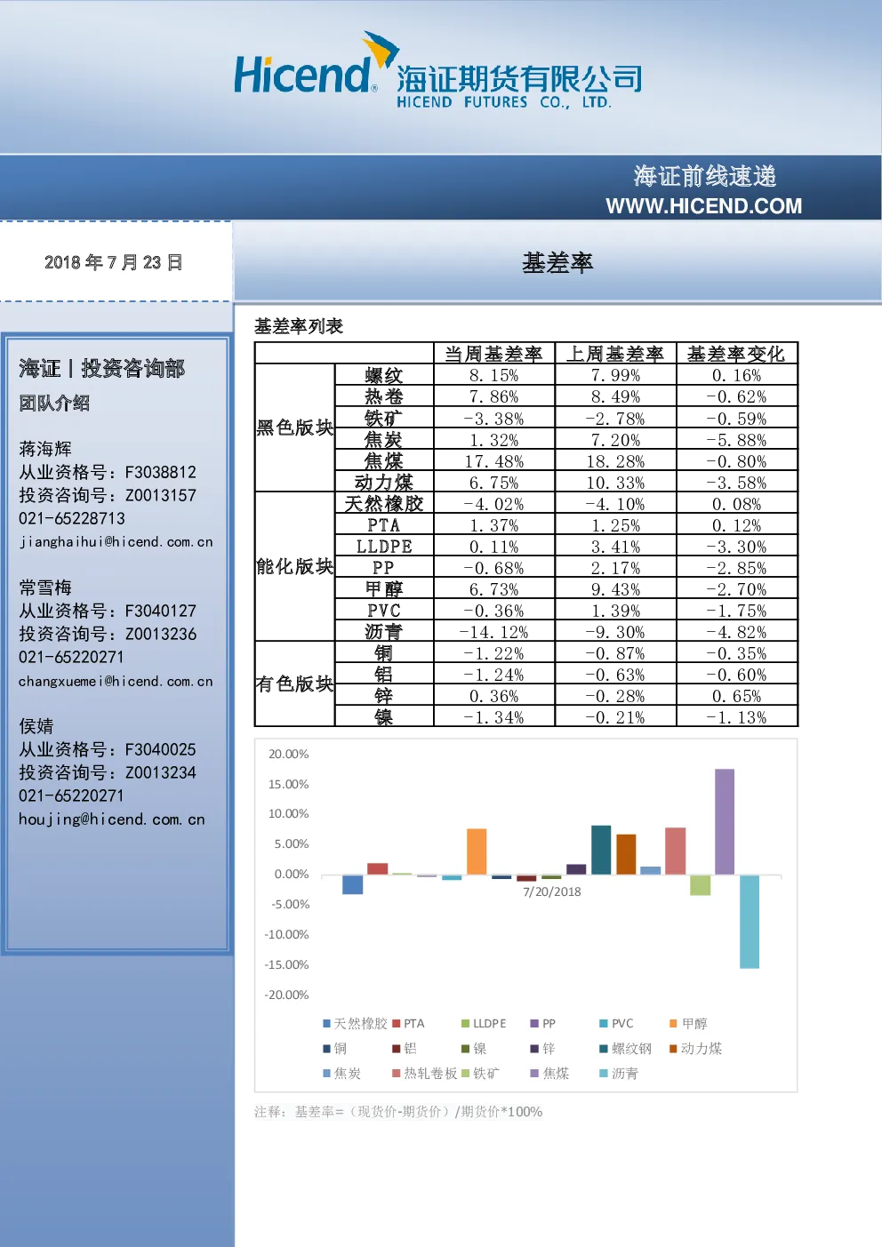
Task: Select the 海证丨投资咨询部 sidebar heading
Action: tap(101, 369)
